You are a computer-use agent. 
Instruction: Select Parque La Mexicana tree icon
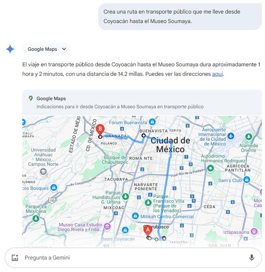(36, 218)
